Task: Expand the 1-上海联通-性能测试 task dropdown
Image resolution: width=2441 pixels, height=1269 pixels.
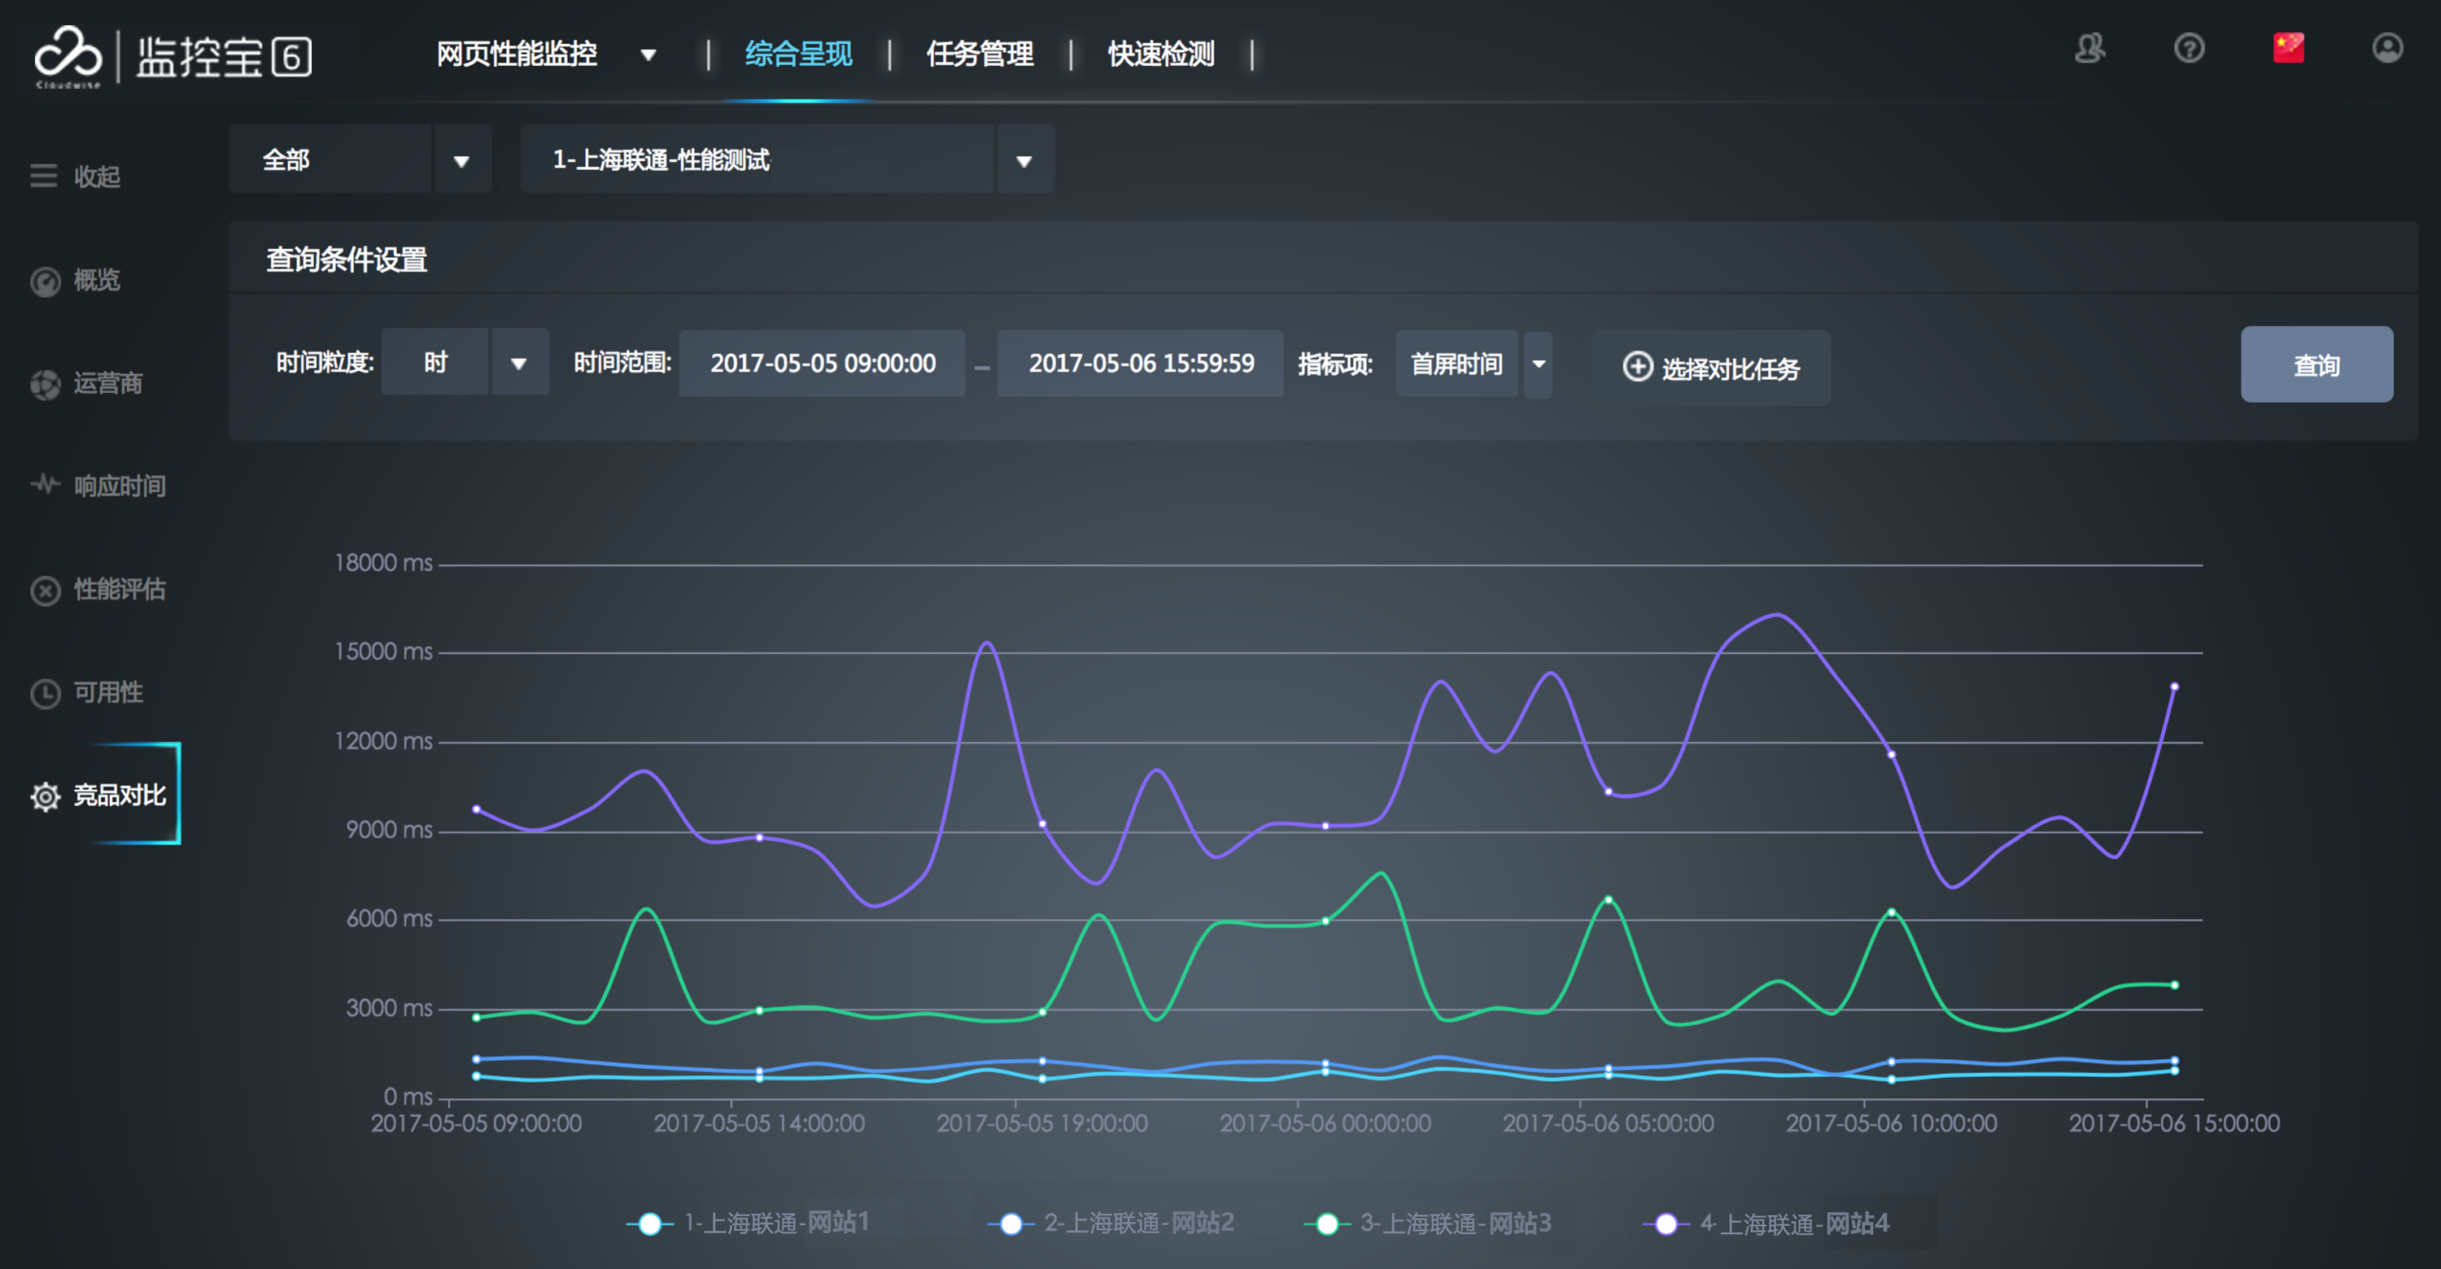Action: (1024, 160)
